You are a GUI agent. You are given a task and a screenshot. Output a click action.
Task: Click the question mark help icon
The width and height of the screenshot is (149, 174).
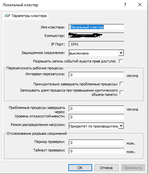pyautogui.click(x=125, y=5)
